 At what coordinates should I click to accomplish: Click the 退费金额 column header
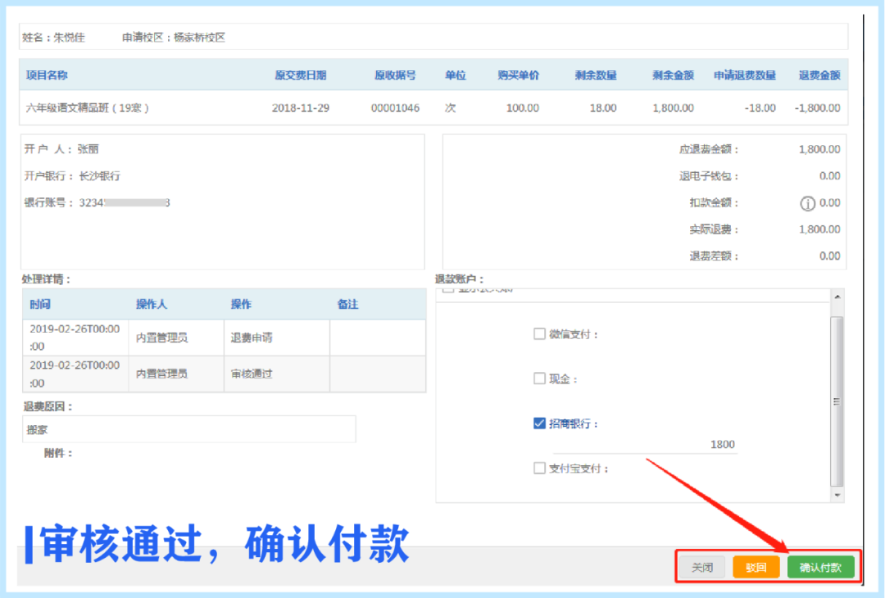819,75
